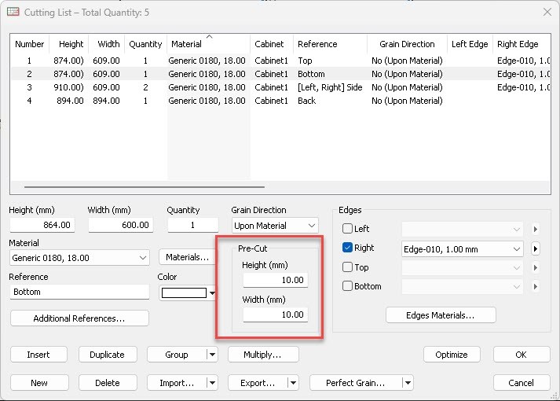Uncheck the Right edge checkbox
560x401 pixels.
[347, 248]
